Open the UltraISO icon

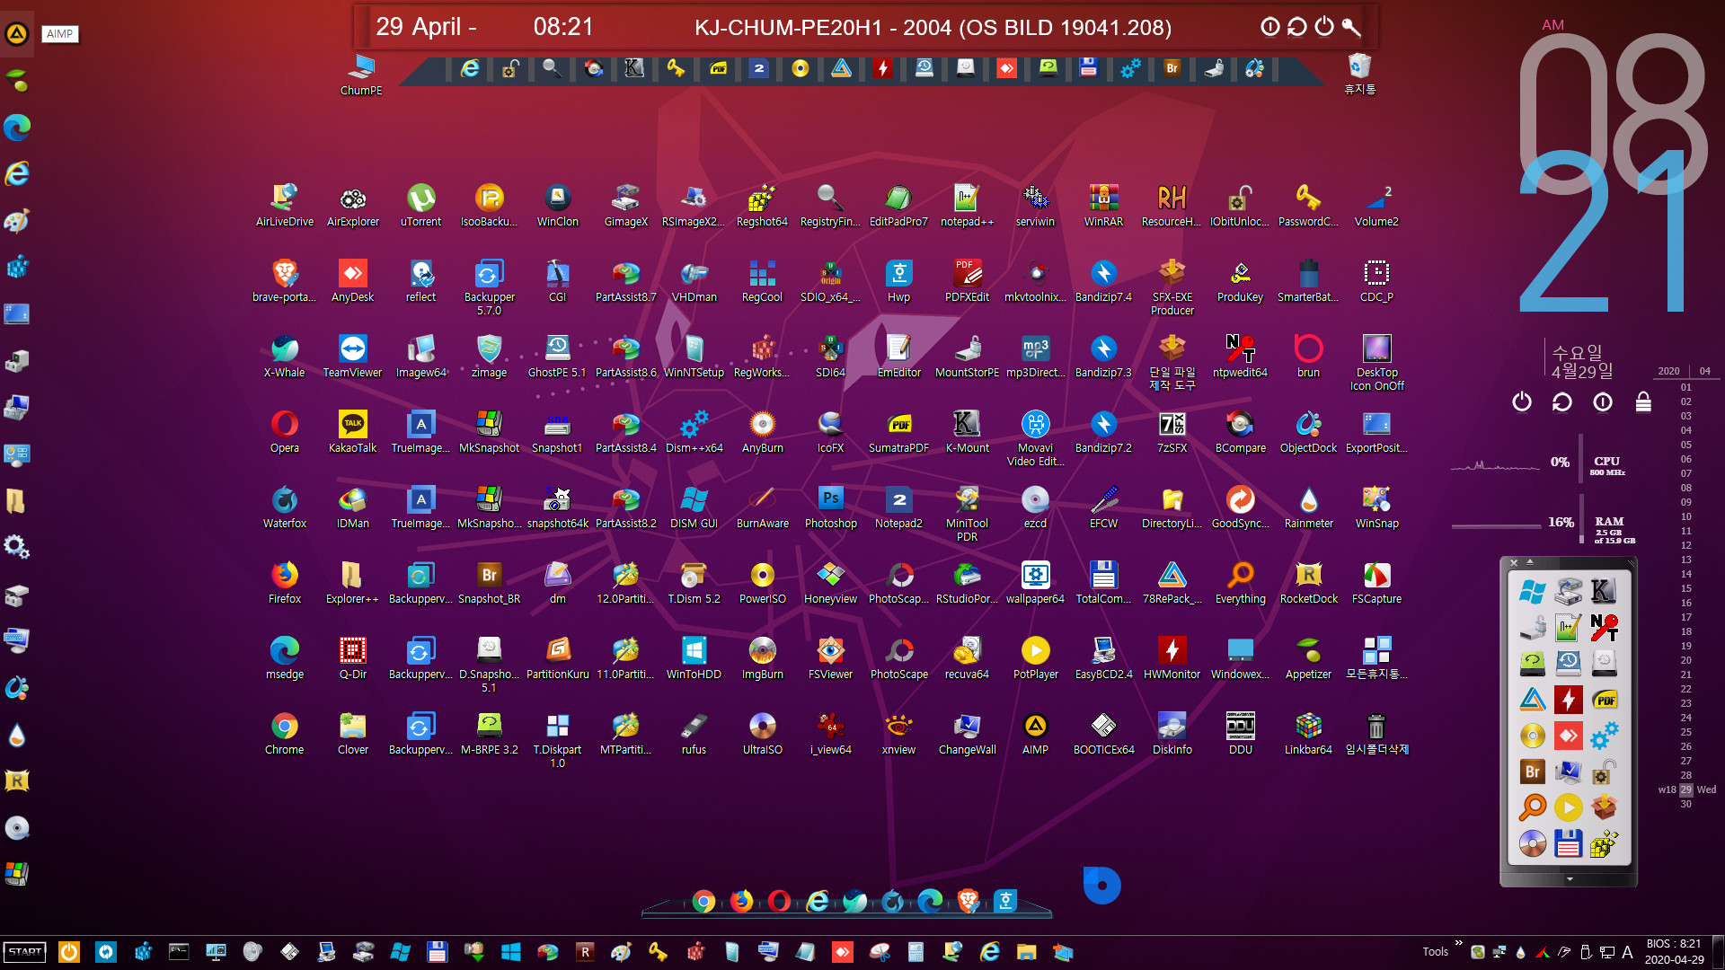click(762, 733)
